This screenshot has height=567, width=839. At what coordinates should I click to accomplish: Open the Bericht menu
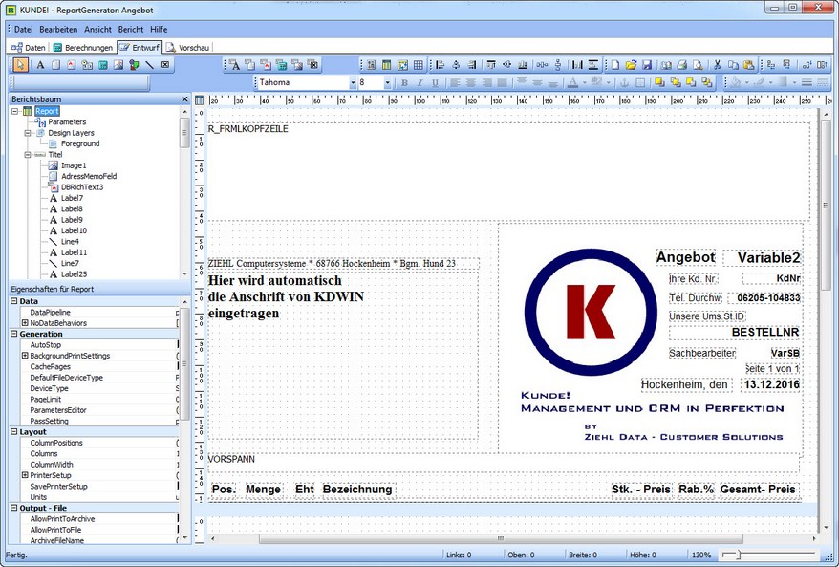coord(131,30)
